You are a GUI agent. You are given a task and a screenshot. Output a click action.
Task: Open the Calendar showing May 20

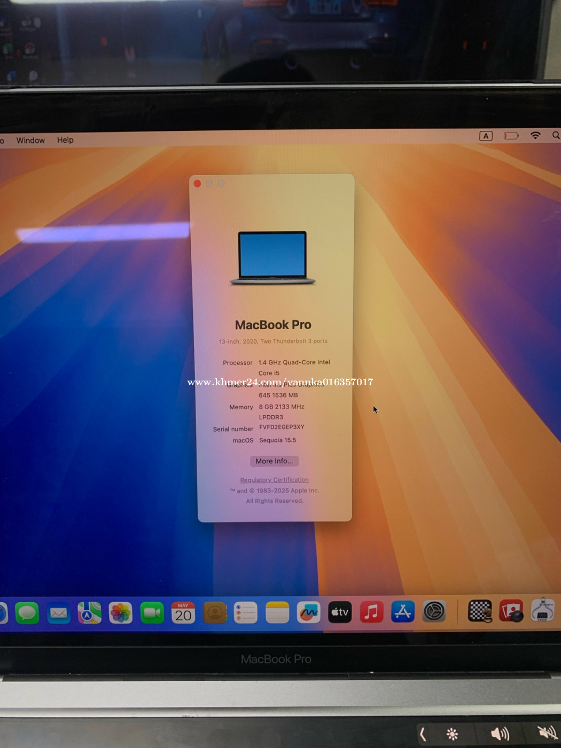tap(183, 613)
